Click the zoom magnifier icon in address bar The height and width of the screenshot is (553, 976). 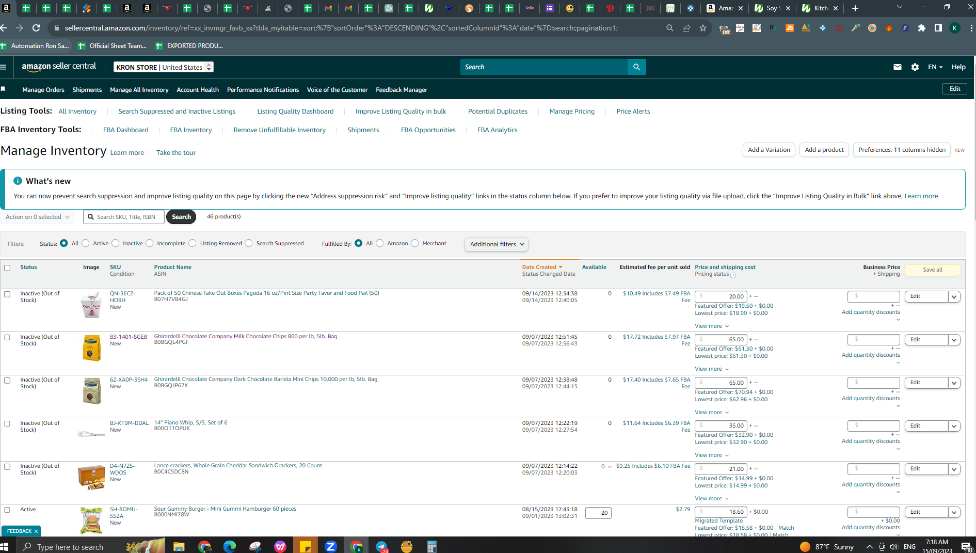670,28
